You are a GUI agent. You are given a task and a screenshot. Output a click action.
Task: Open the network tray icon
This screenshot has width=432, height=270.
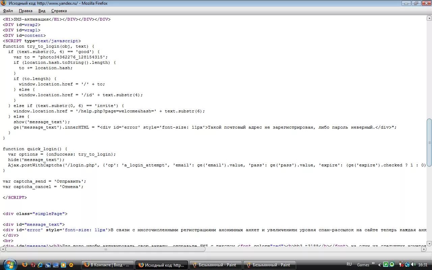coord(407,265)
